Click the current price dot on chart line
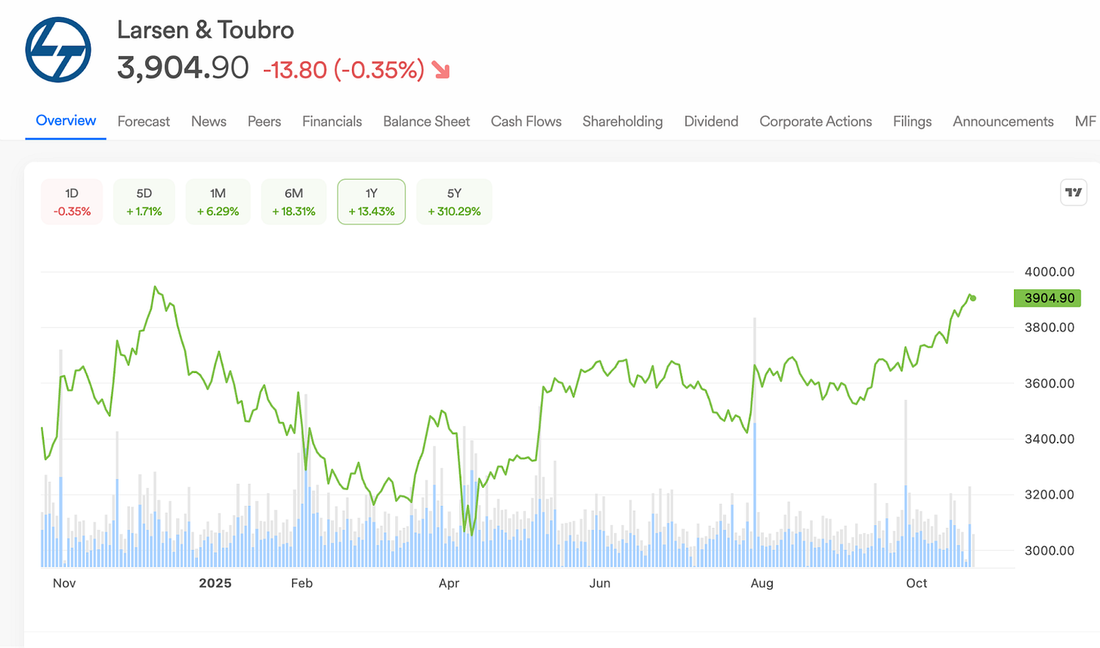The height and width of the screenshot is (648, 1100). tap(972, 298)
